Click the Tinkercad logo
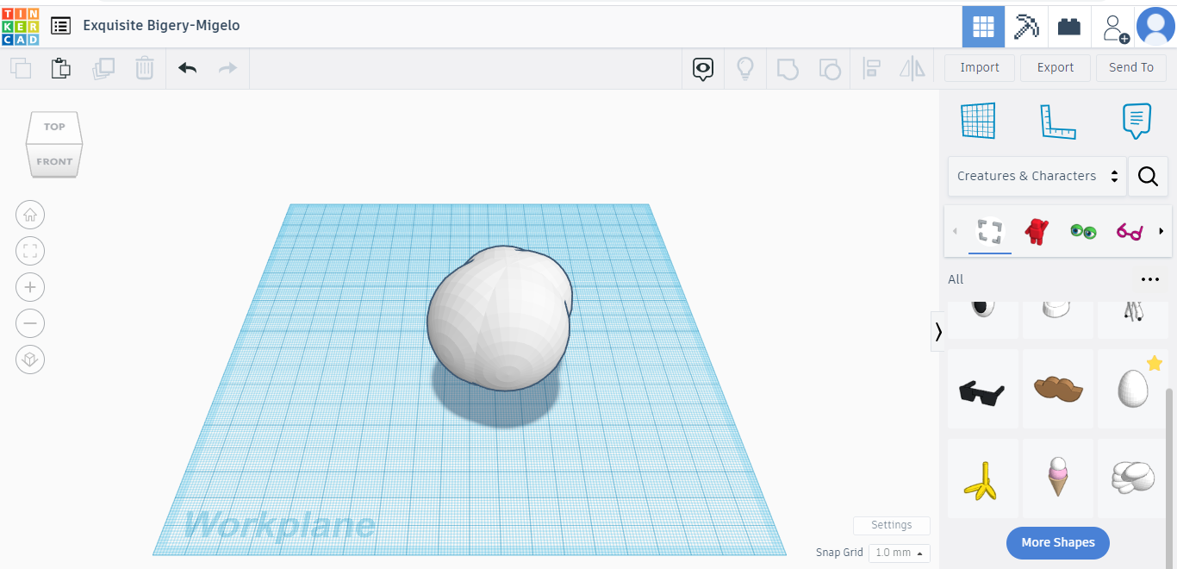Image resolution: width=1177 pixels, height=569 pixels. click(x=20, y=26)
